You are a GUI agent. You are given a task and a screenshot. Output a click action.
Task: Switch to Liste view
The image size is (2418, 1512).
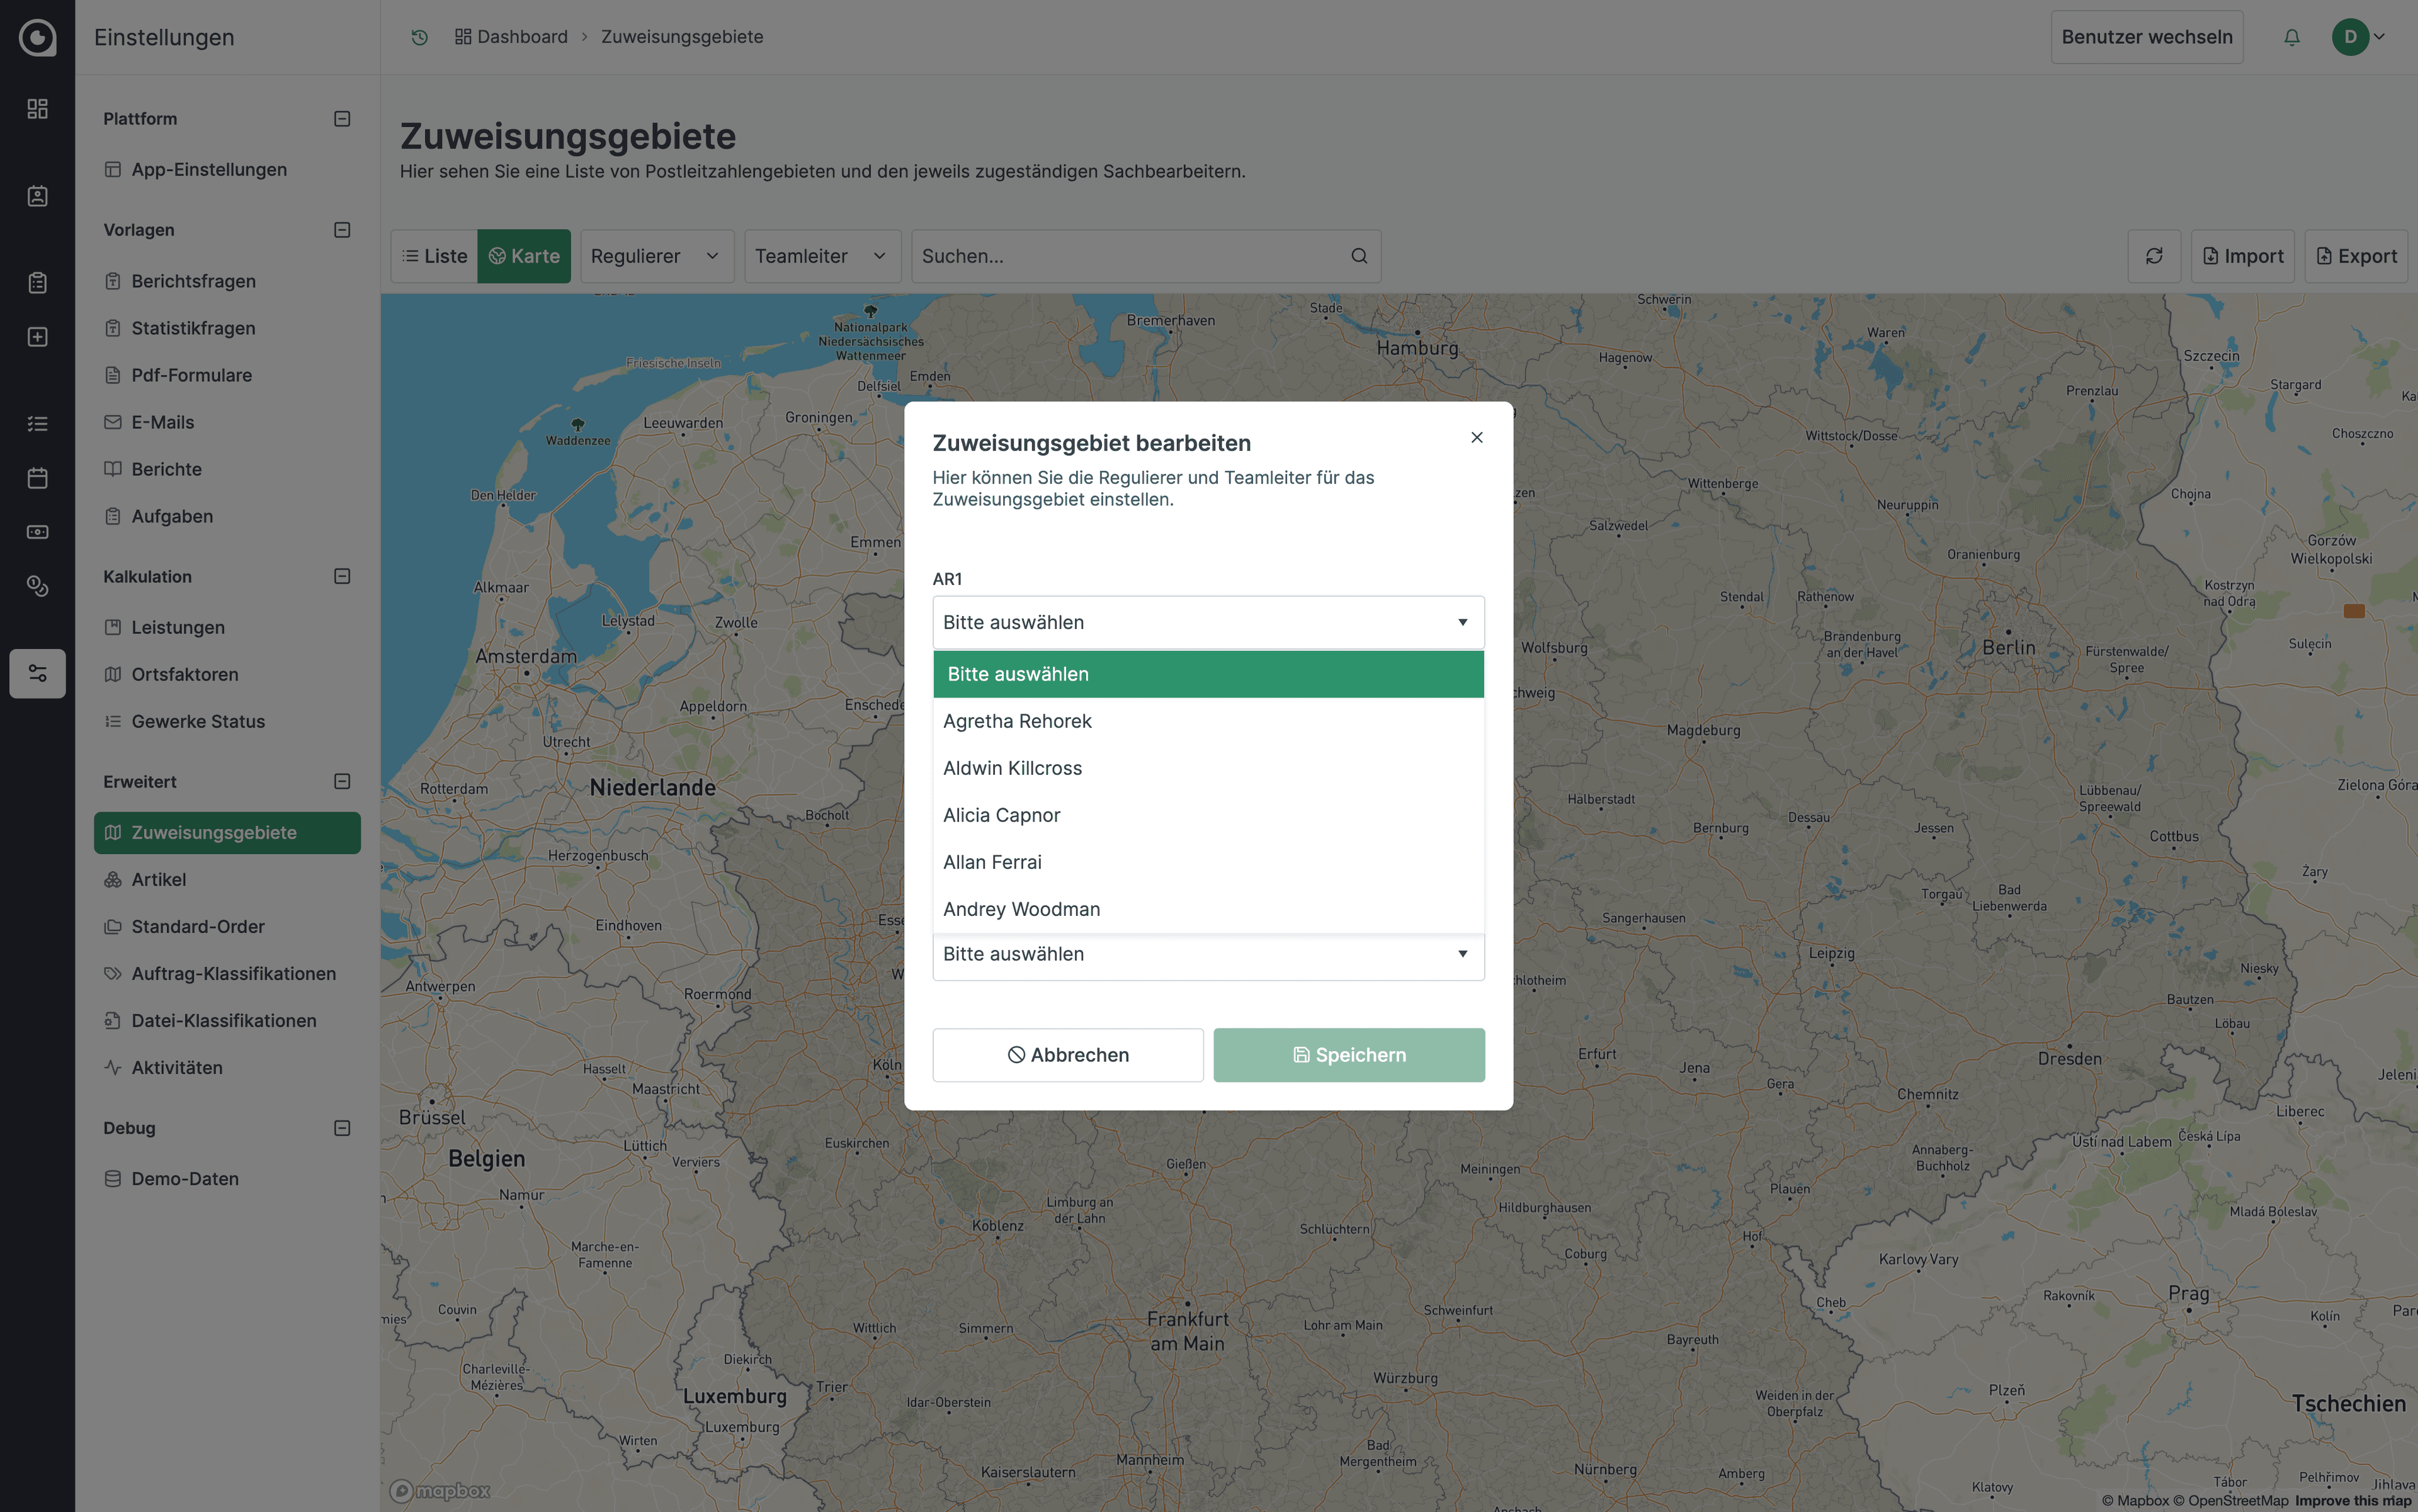tap(434, 256)
